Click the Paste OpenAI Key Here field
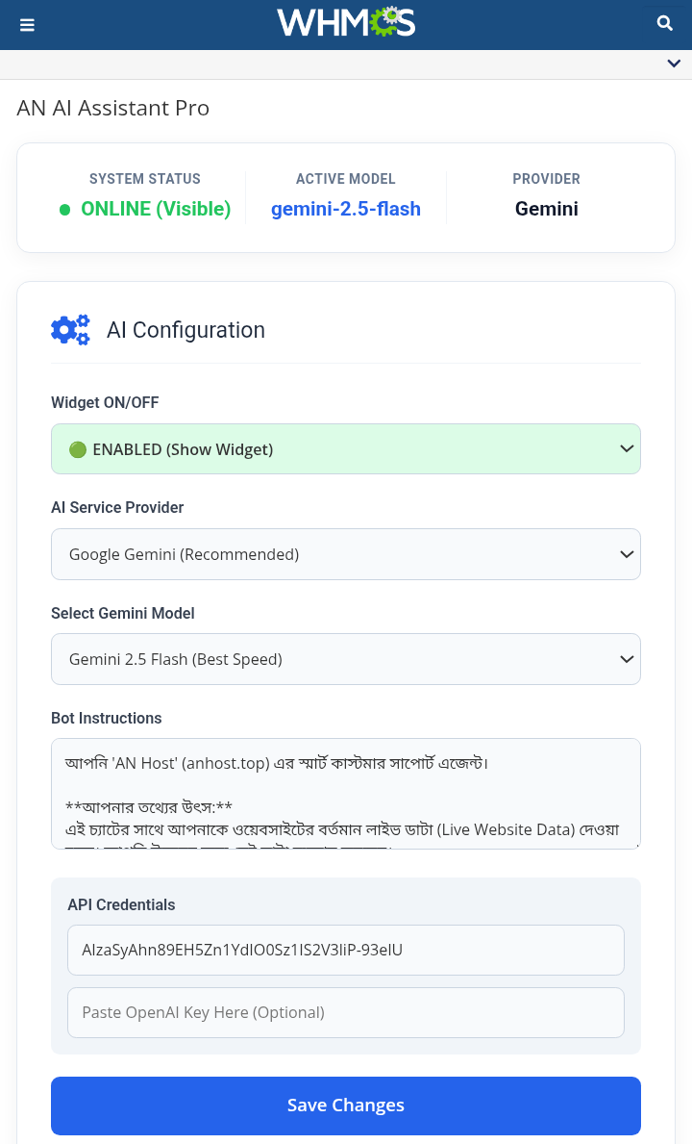Viewport: 692px width, 1144px height. tap(346, 1012)
